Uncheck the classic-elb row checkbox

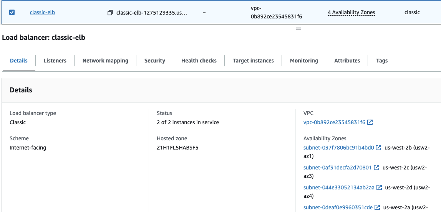pos(12,12)
